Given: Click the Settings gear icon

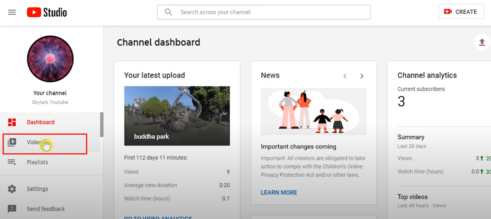Looking at the screenshot, I should (12, 189).
